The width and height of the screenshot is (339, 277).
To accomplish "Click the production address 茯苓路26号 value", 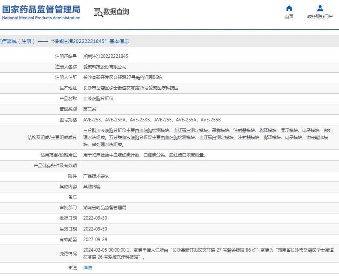I will pyautogui.click(x=131, y=88).
